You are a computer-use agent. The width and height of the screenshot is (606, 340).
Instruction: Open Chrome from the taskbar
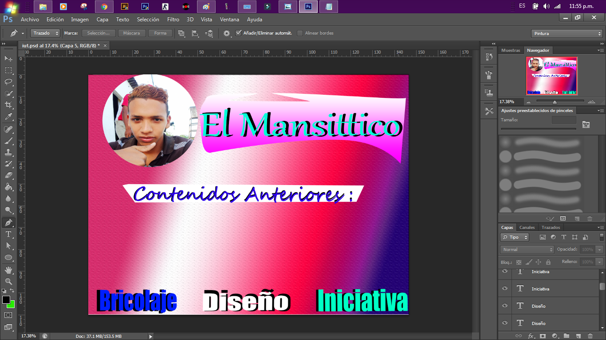[x=104, y=7]
